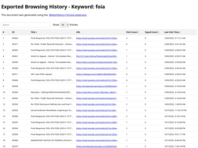
Task: Open the URL link for row 18, ID 85384
Action: click(x=97, y=140)
